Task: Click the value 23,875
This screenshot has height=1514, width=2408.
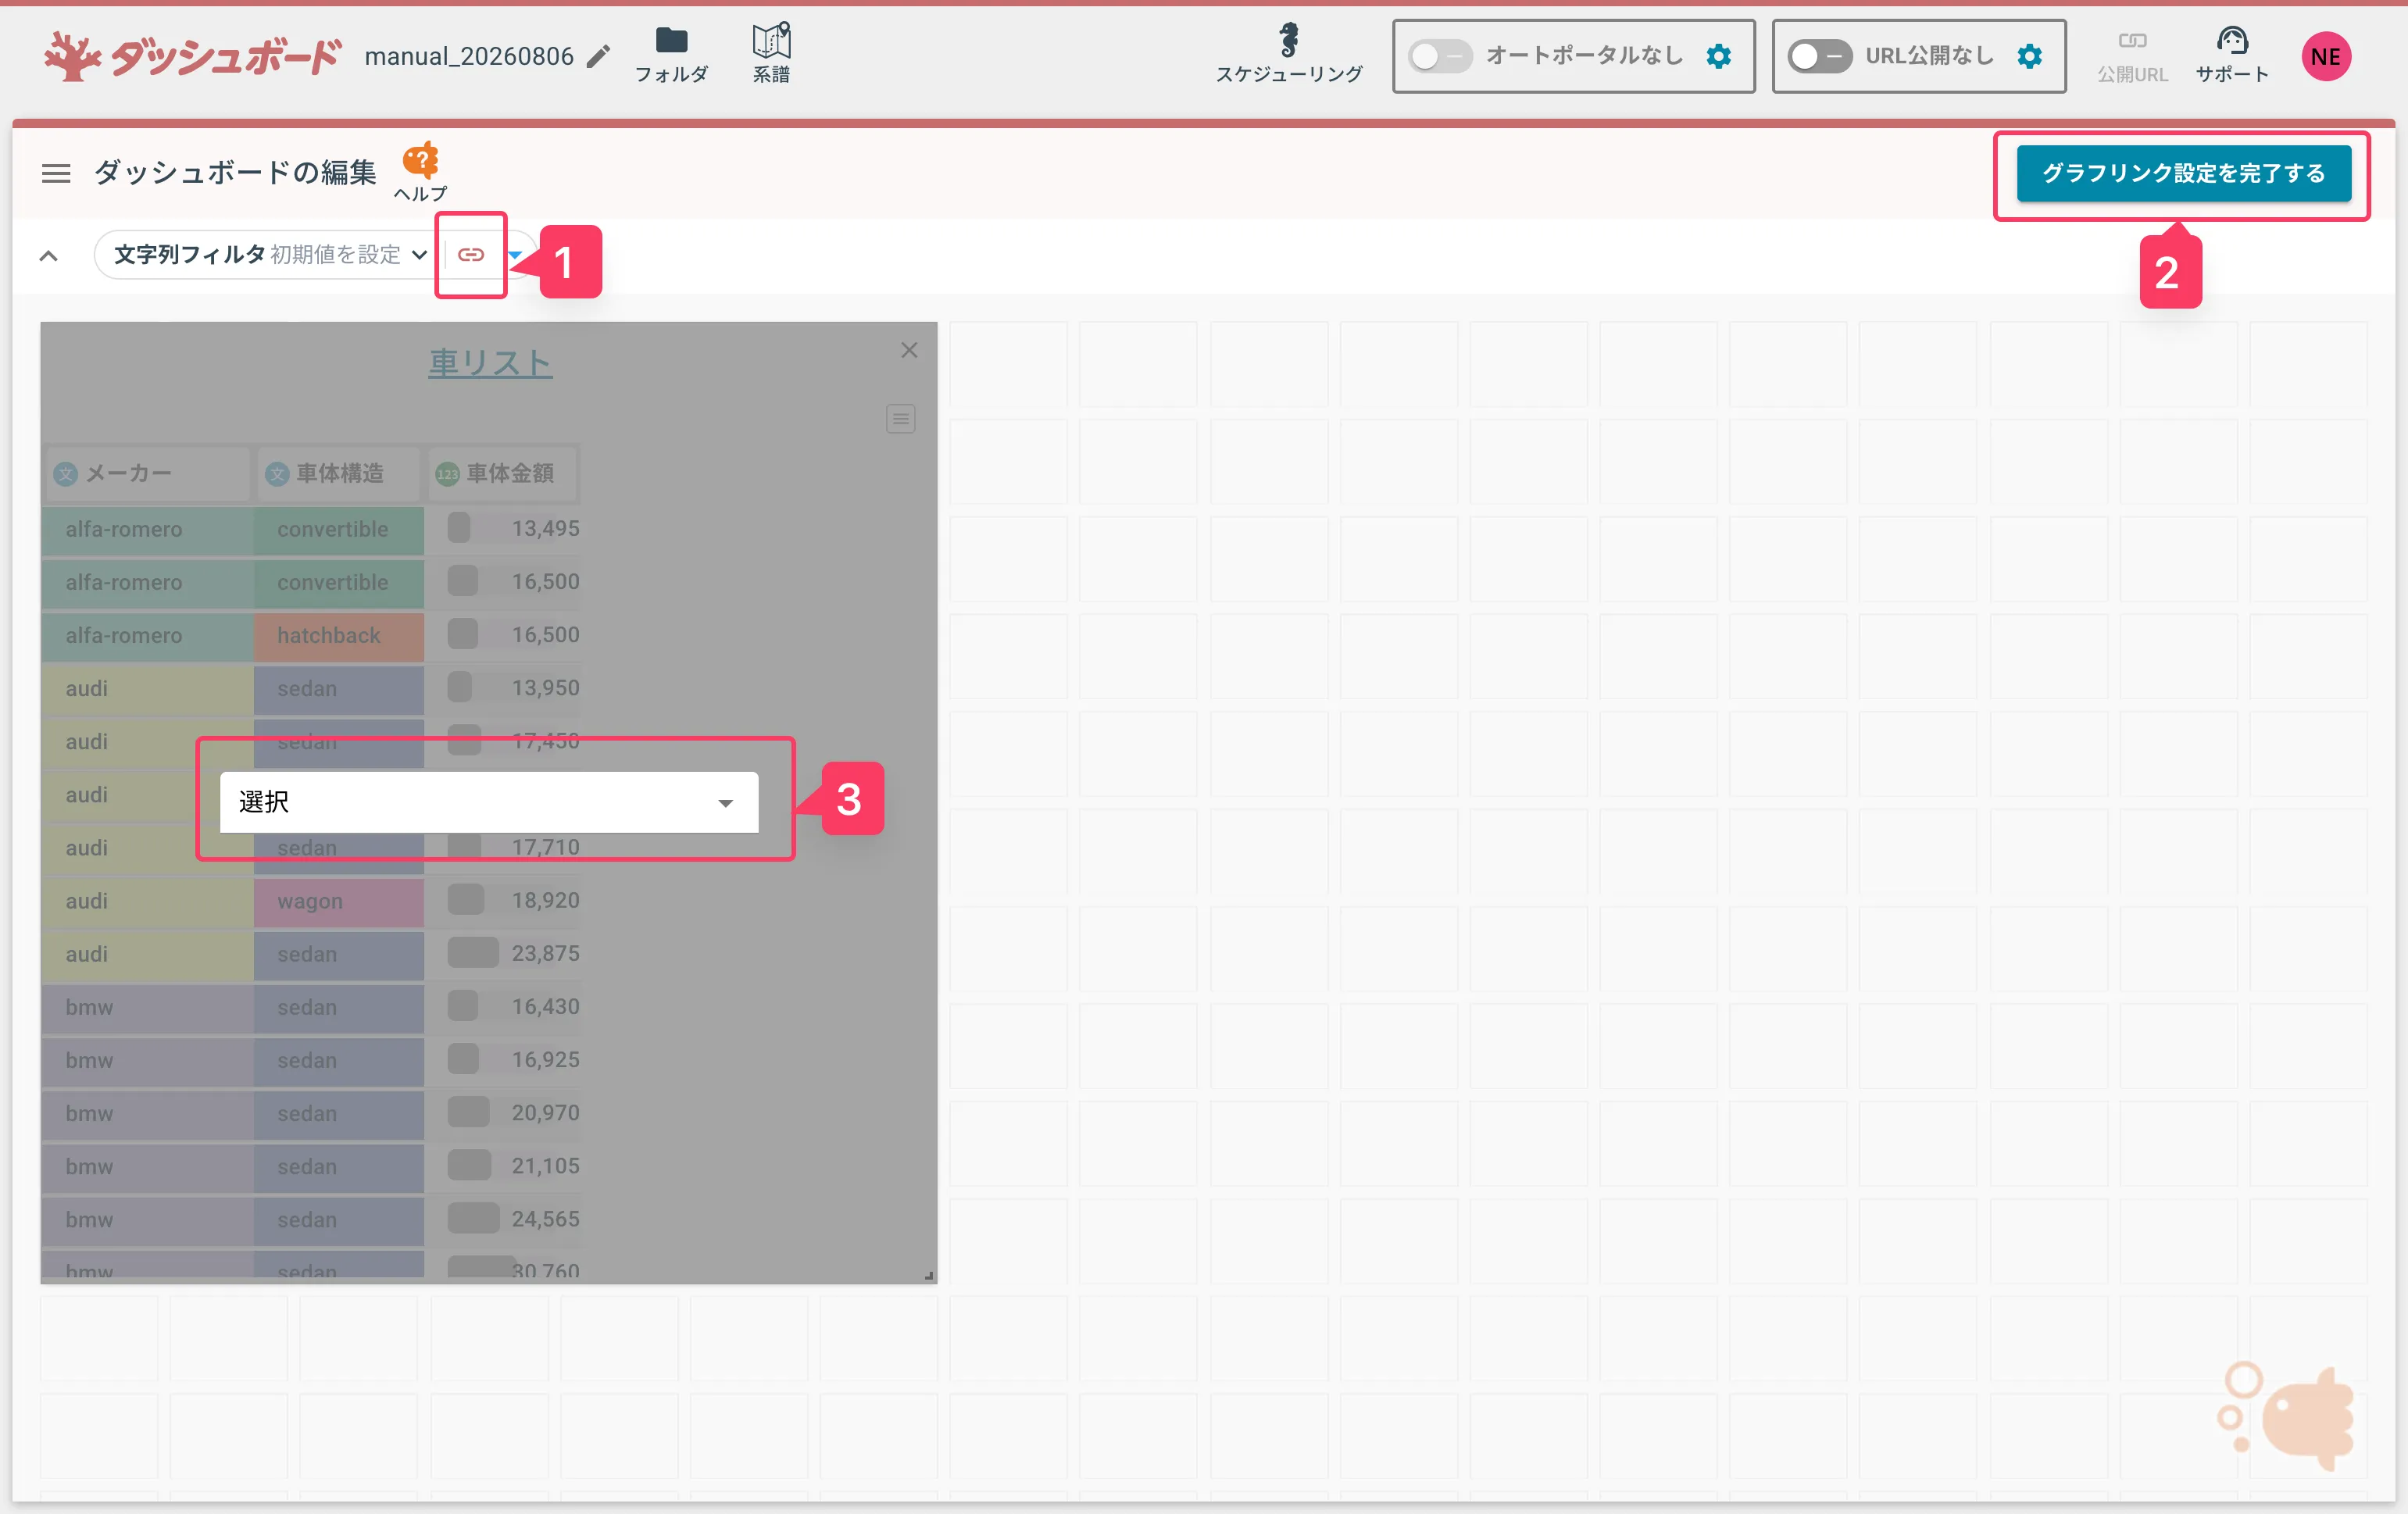Action: coord(545,953)
